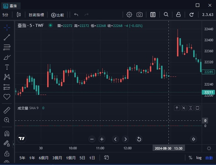Click the 比較 compare button
216x165 pixels.
(x=58, y=15)
